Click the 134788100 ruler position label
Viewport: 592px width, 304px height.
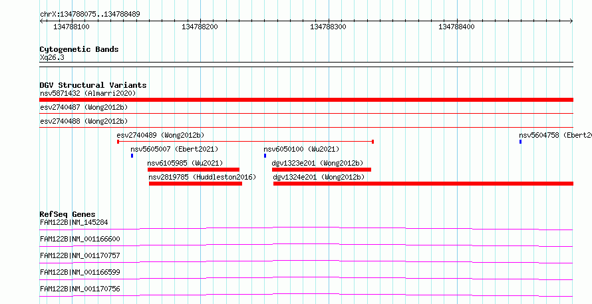tap(71, 27)
